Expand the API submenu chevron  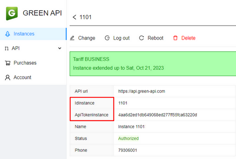point(60,48)
